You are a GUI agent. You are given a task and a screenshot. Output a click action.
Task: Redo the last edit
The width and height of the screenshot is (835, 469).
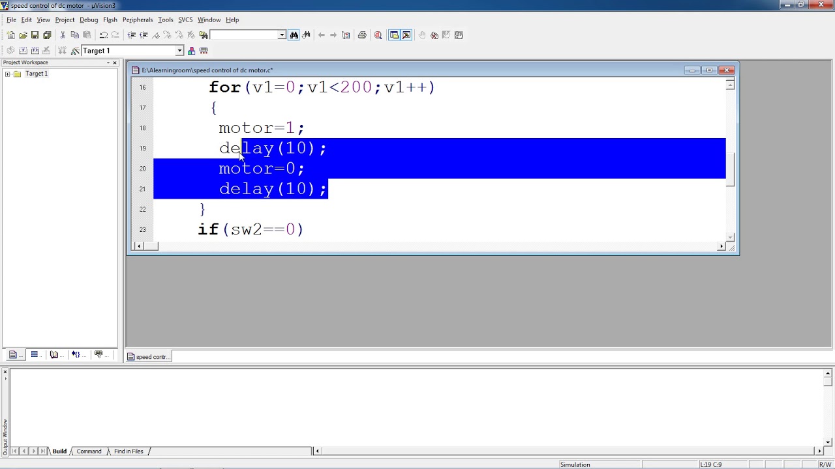(x=115, y=35)
